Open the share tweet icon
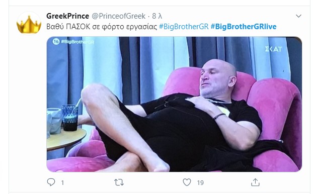 (x=255, y=182)
